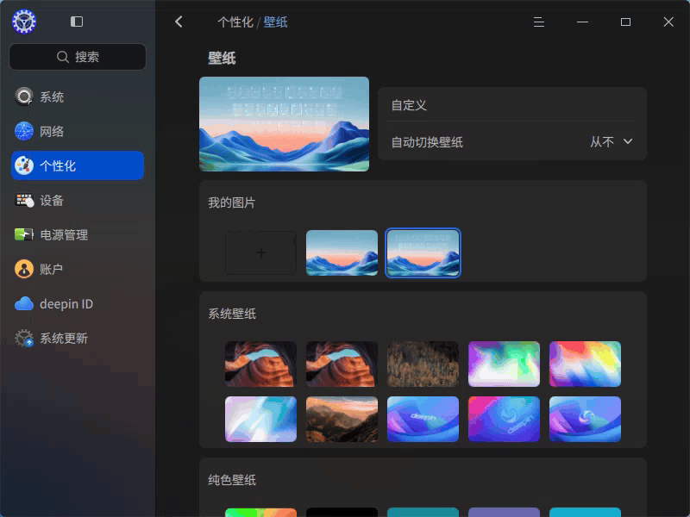Click the 纯色壁纸 section heading

click(232, 480)
